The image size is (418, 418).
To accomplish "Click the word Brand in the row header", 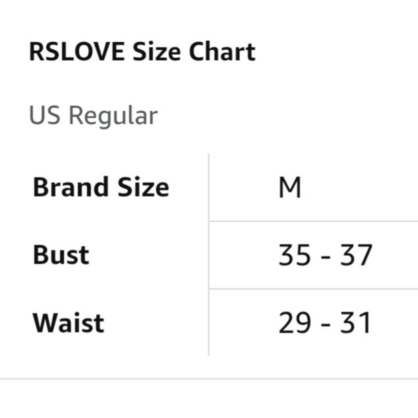I will click(71, 187).
